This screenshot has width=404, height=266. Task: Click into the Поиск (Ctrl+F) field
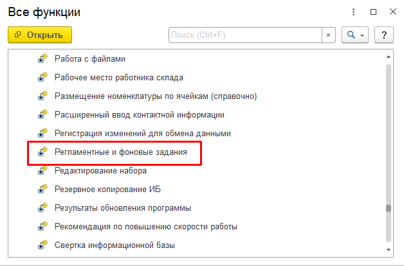[245, 35]
